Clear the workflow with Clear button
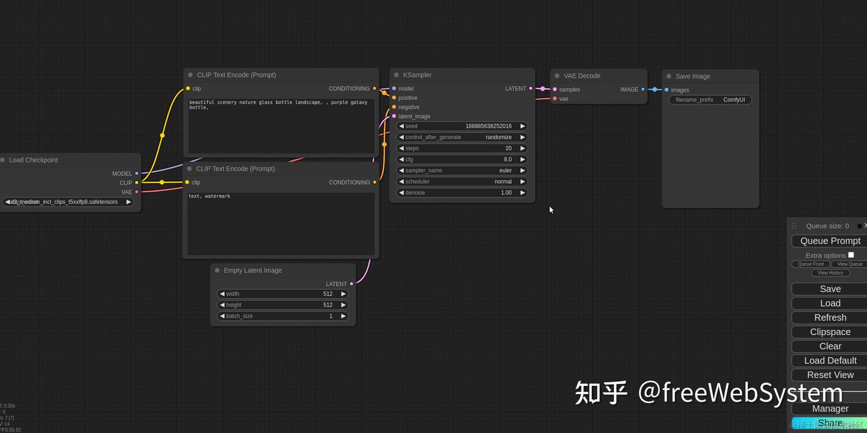 point(830,346)
